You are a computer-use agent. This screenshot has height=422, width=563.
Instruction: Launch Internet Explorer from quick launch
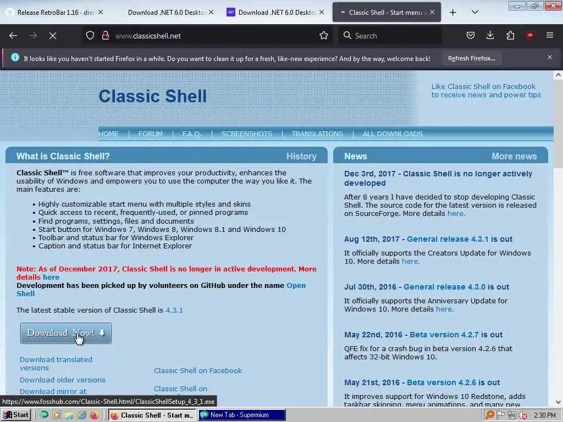click(82, 415)
